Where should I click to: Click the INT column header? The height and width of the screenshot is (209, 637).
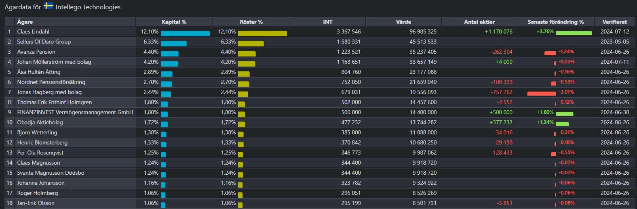[328, 22]
